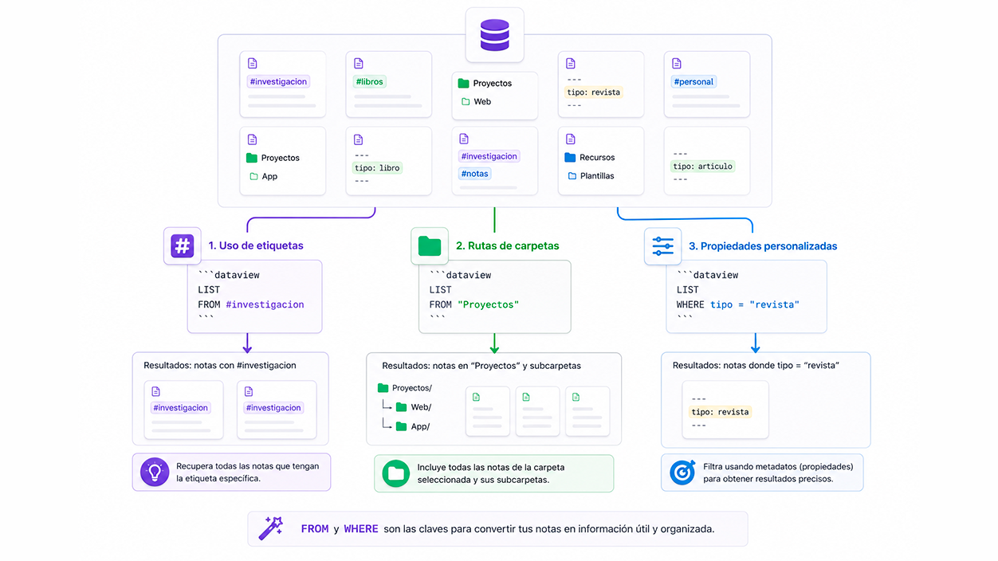Click the purple database icon at top

tap(494, 35)
